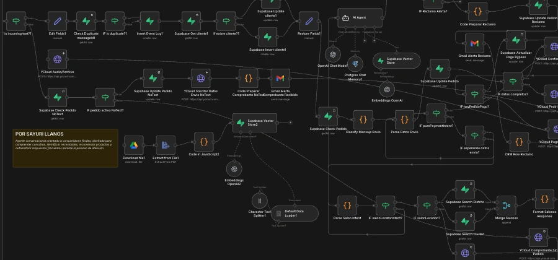
Task: Click the Supabase Insert cliente1 node
Action: pos(267,37)
